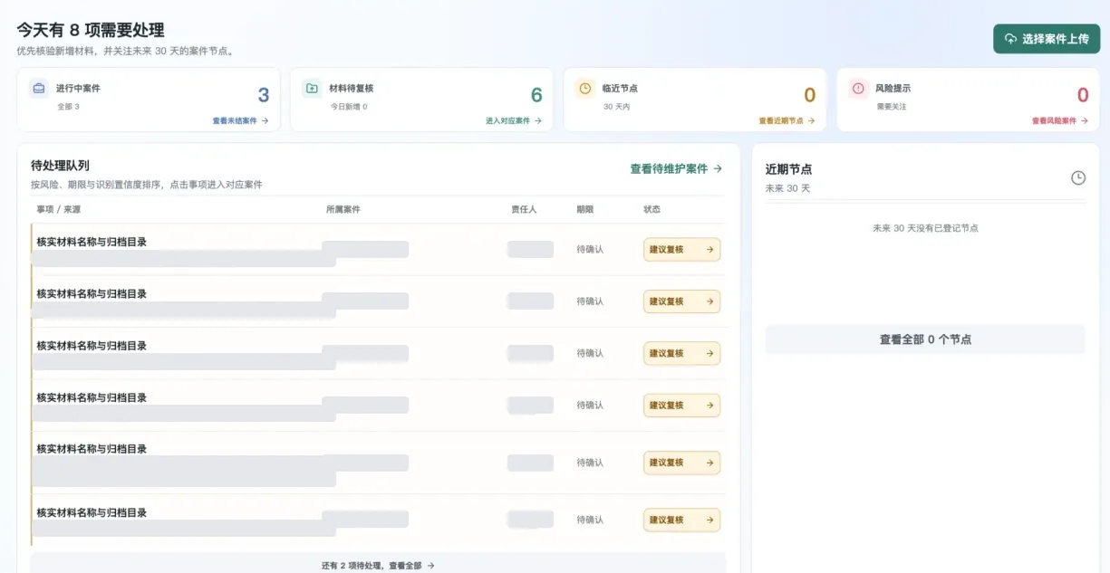This screenshot has height=573, width=1110.
Task: Click 还有 2 项待处理，查看全部
Action: (x=378, y=565)
